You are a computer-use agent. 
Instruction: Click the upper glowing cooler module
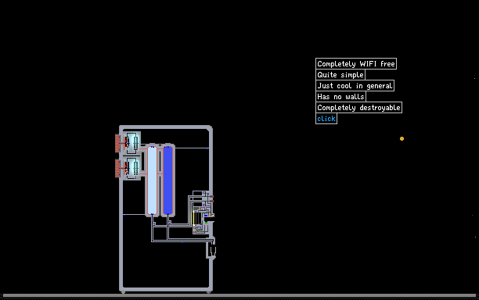pyautogui.click(x=132, y=143)
